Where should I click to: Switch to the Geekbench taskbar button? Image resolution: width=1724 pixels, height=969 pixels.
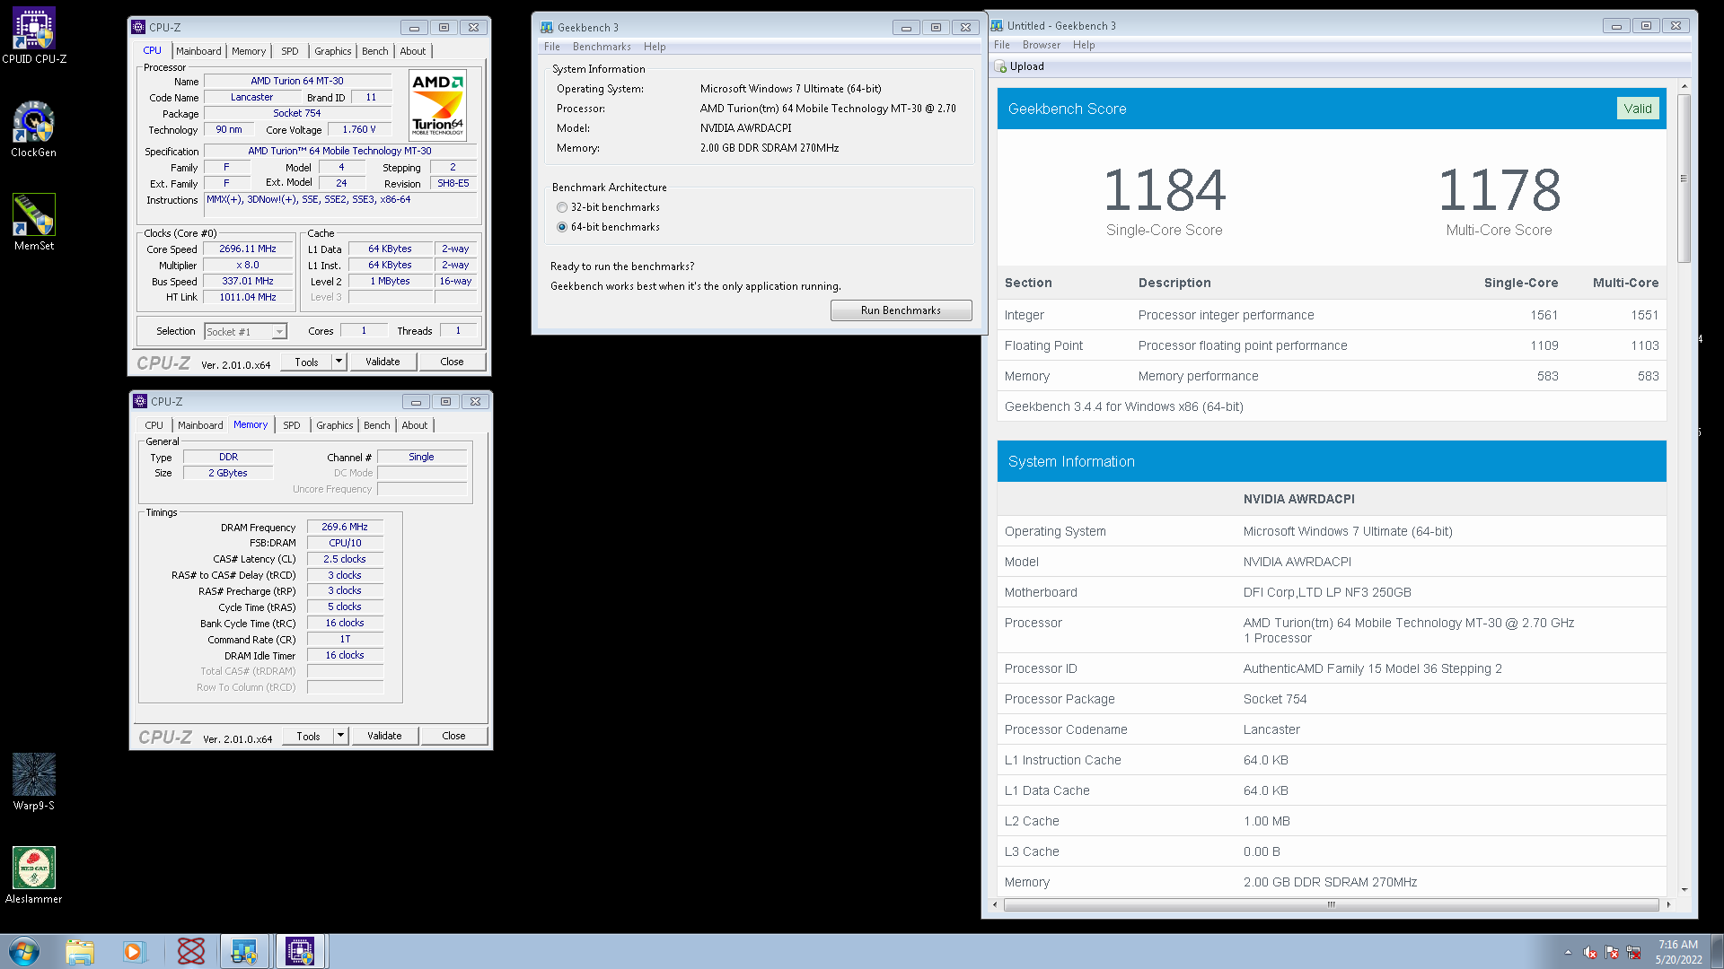pos(244,951)
